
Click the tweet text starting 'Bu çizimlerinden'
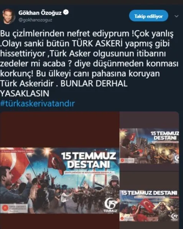(x=89, y=64)
